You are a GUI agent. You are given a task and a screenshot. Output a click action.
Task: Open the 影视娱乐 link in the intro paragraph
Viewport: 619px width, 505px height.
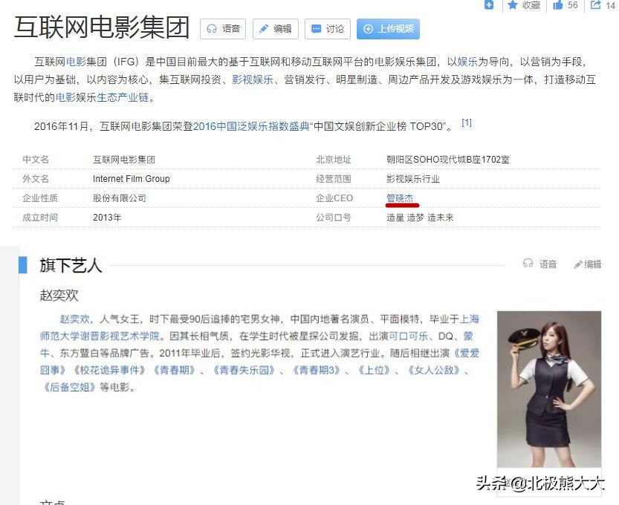tap(251, 79)
